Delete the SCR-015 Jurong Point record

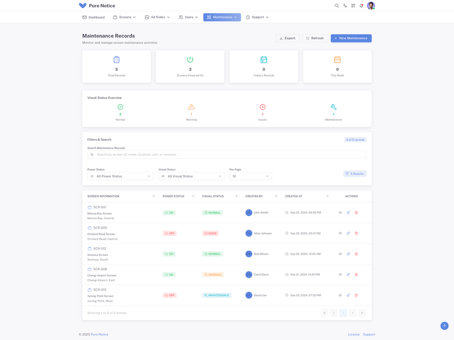[x=356, y=295]
